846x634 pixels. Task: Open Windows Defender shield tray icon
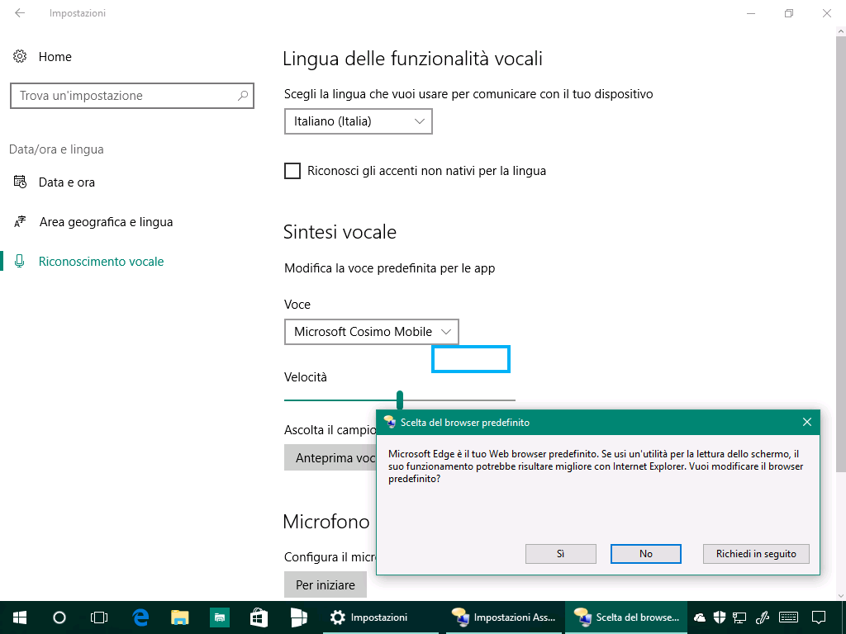click(x=720, y=617)
